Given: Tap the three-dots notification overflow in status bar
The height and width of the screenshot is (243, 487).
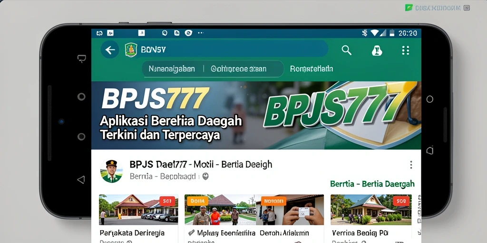Looking at the screenshot, I should click(x=200, y=33).
